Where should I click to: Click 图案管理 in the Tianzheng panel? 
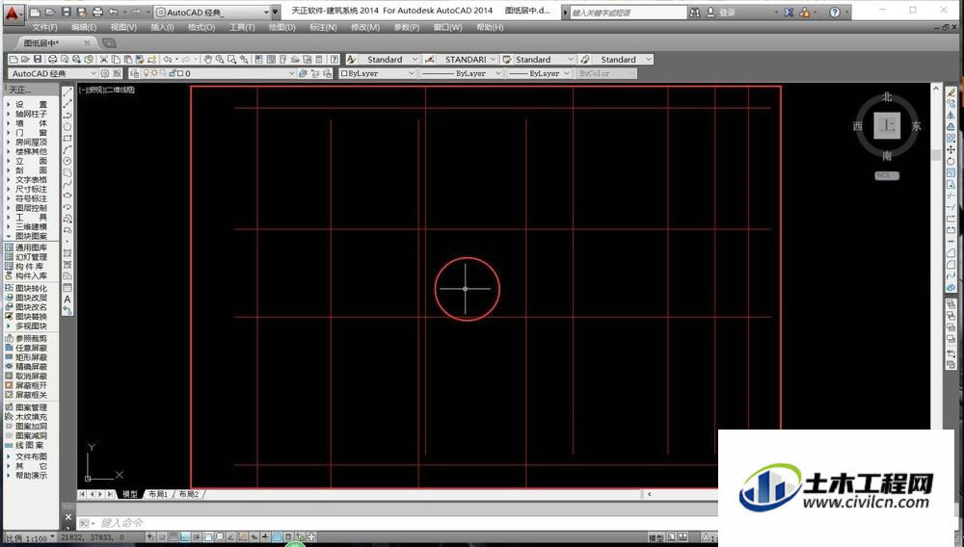tap(31, 407)
